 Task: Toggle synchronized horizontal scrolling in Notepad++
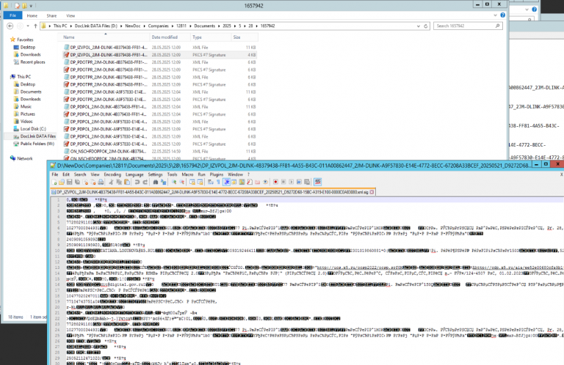(x=200, y=182)
